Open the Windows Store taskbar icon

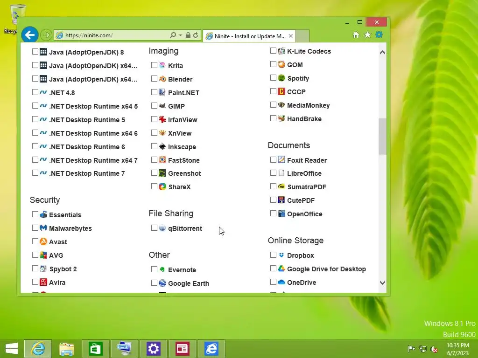tap(95, 349)
